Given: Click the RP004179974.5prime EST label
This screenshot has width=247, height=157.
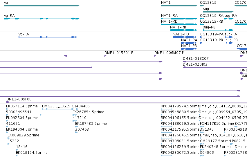Looking at the screenshot, I should (180, 106).
